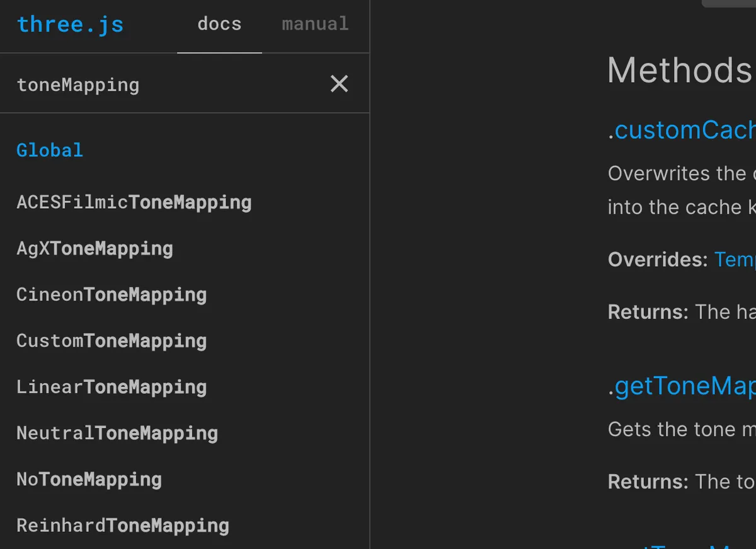Click the text "Gets the tone m"
Screen dimensions: 756x549
coord(682,429)
